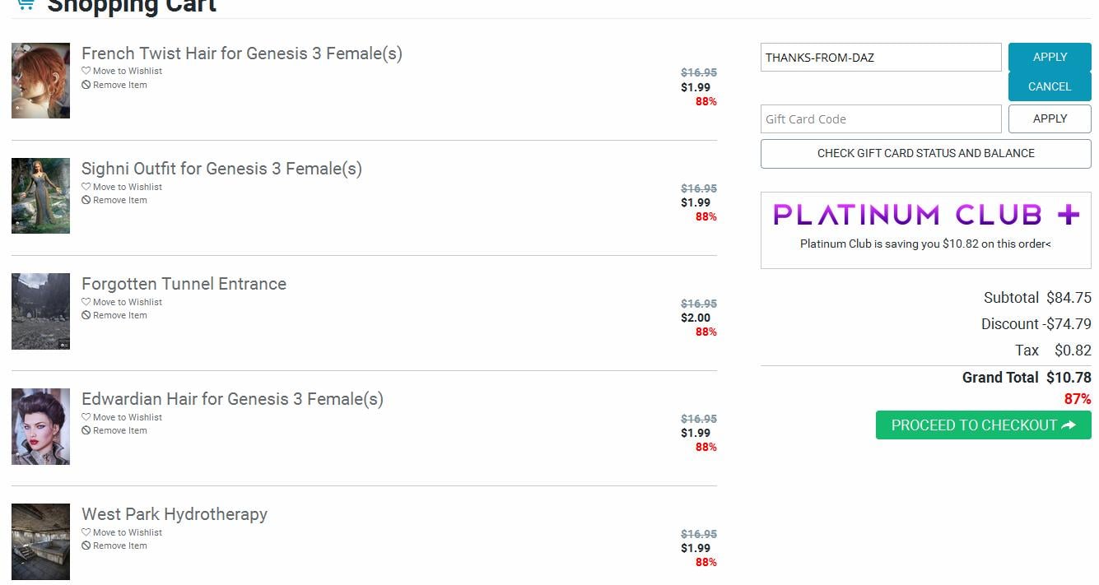Cancel the entered coupon code
Screen dimensions: 1099x585
point(1049,86)
